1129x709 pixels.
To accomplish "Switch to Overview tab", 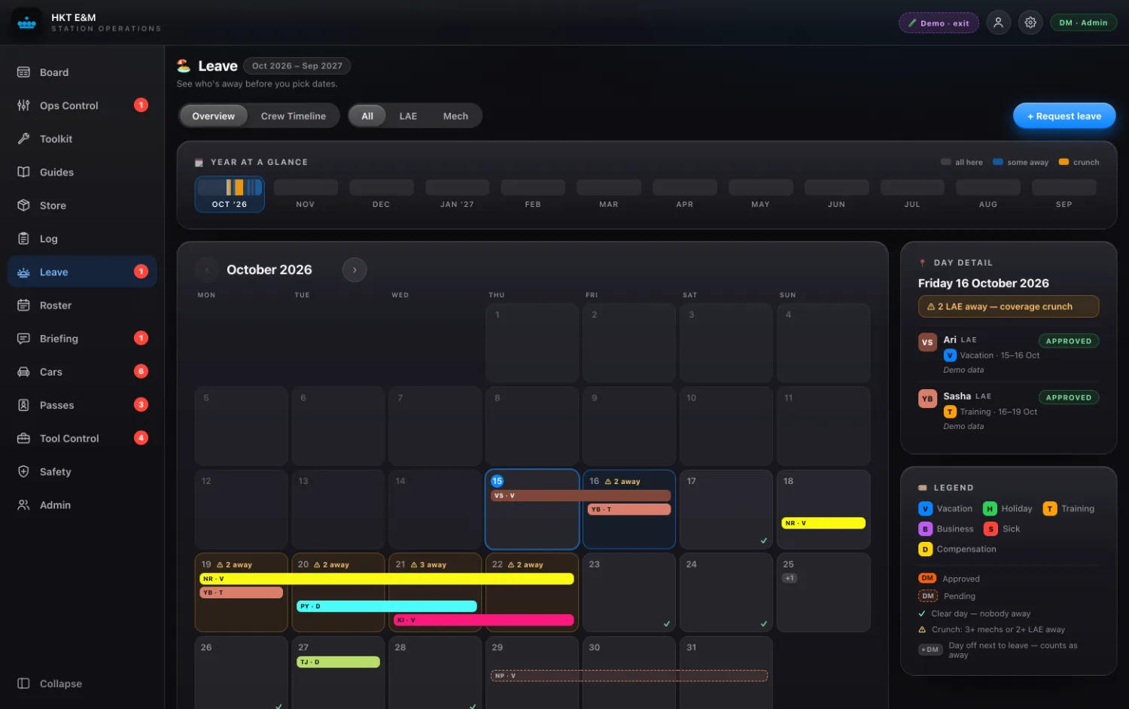I will (213, 116).
